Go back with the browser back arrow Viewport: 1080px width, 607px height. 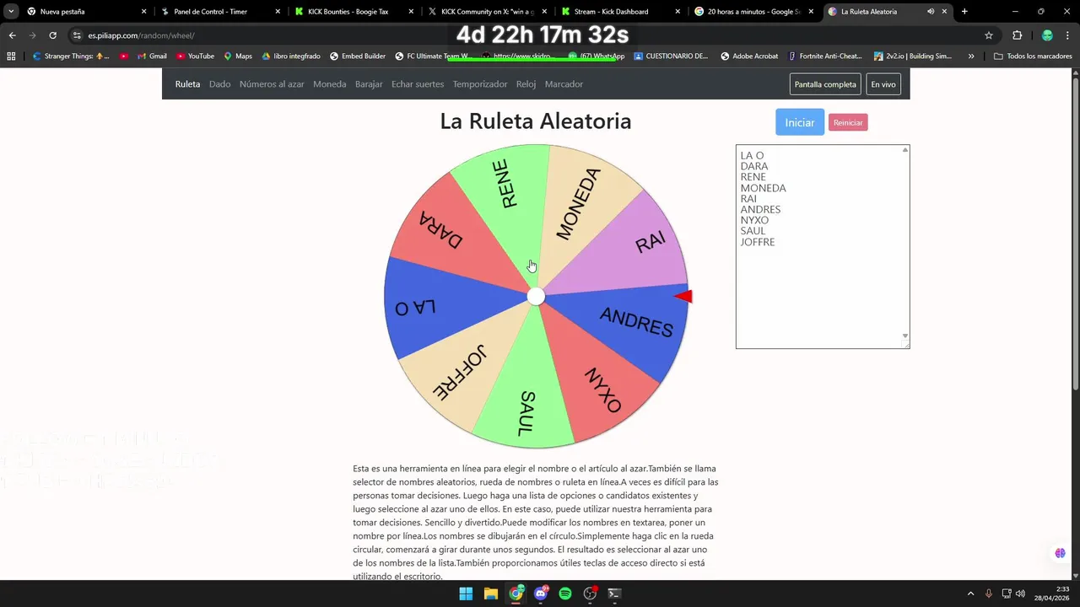tap(12, 35)
